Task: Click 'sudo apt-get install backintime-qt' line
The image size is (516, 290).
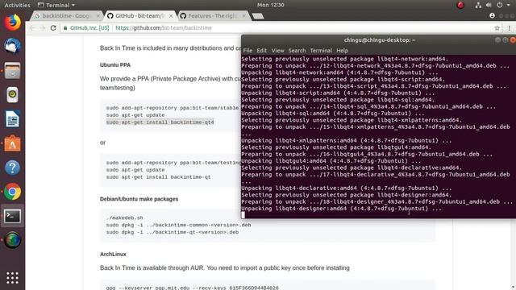Action: [x=158, y=177]
